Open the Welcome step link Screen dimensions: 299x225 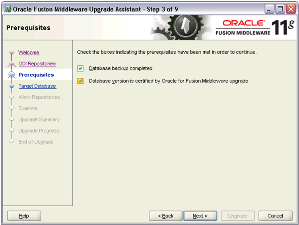(x=29, y=53)
